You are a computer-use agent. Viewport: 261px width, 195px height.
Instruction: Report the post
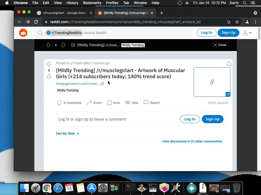(152, 103)
